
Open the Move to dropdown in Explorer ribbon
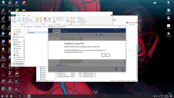(x=37, y=20)
